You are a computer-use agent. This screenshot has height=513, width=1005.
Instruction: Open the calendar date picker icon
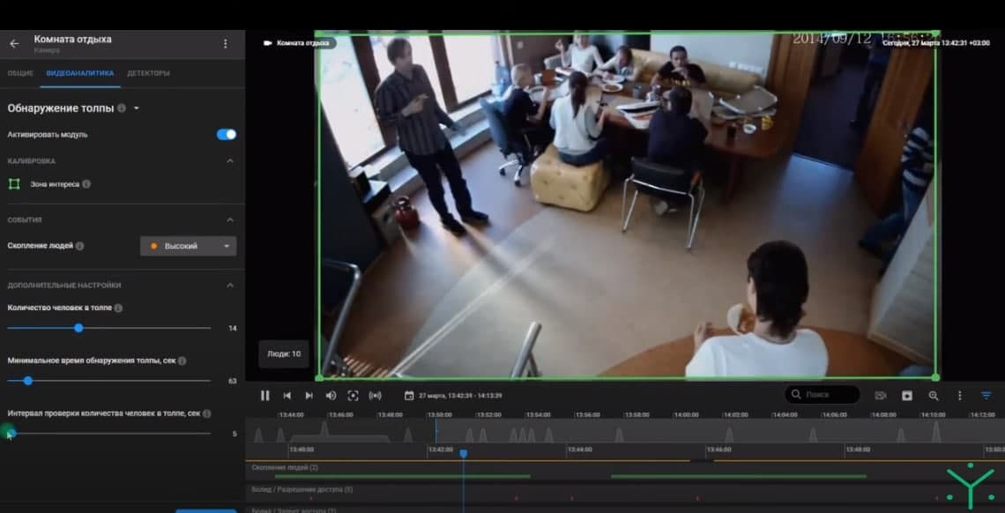[x=409, y=396]
